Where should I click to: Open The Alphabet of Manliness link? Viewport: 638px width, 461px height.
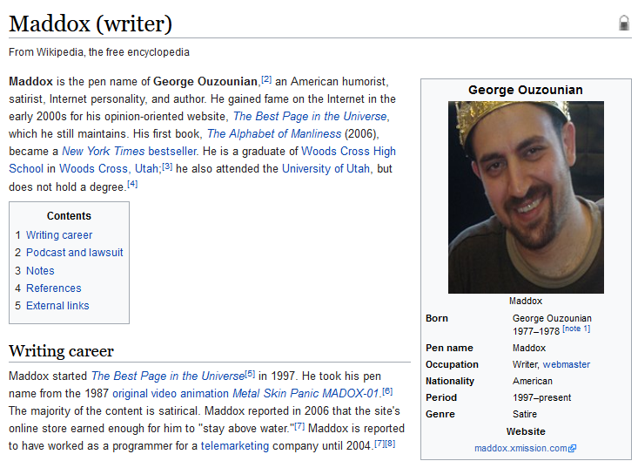274,134
